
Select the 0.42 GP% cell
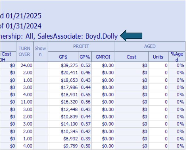click(x=85, y=132)
